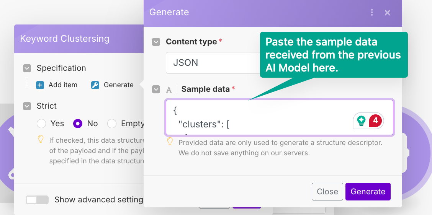
Task: Click the red 4 notification badge
Action: point(375,121)
